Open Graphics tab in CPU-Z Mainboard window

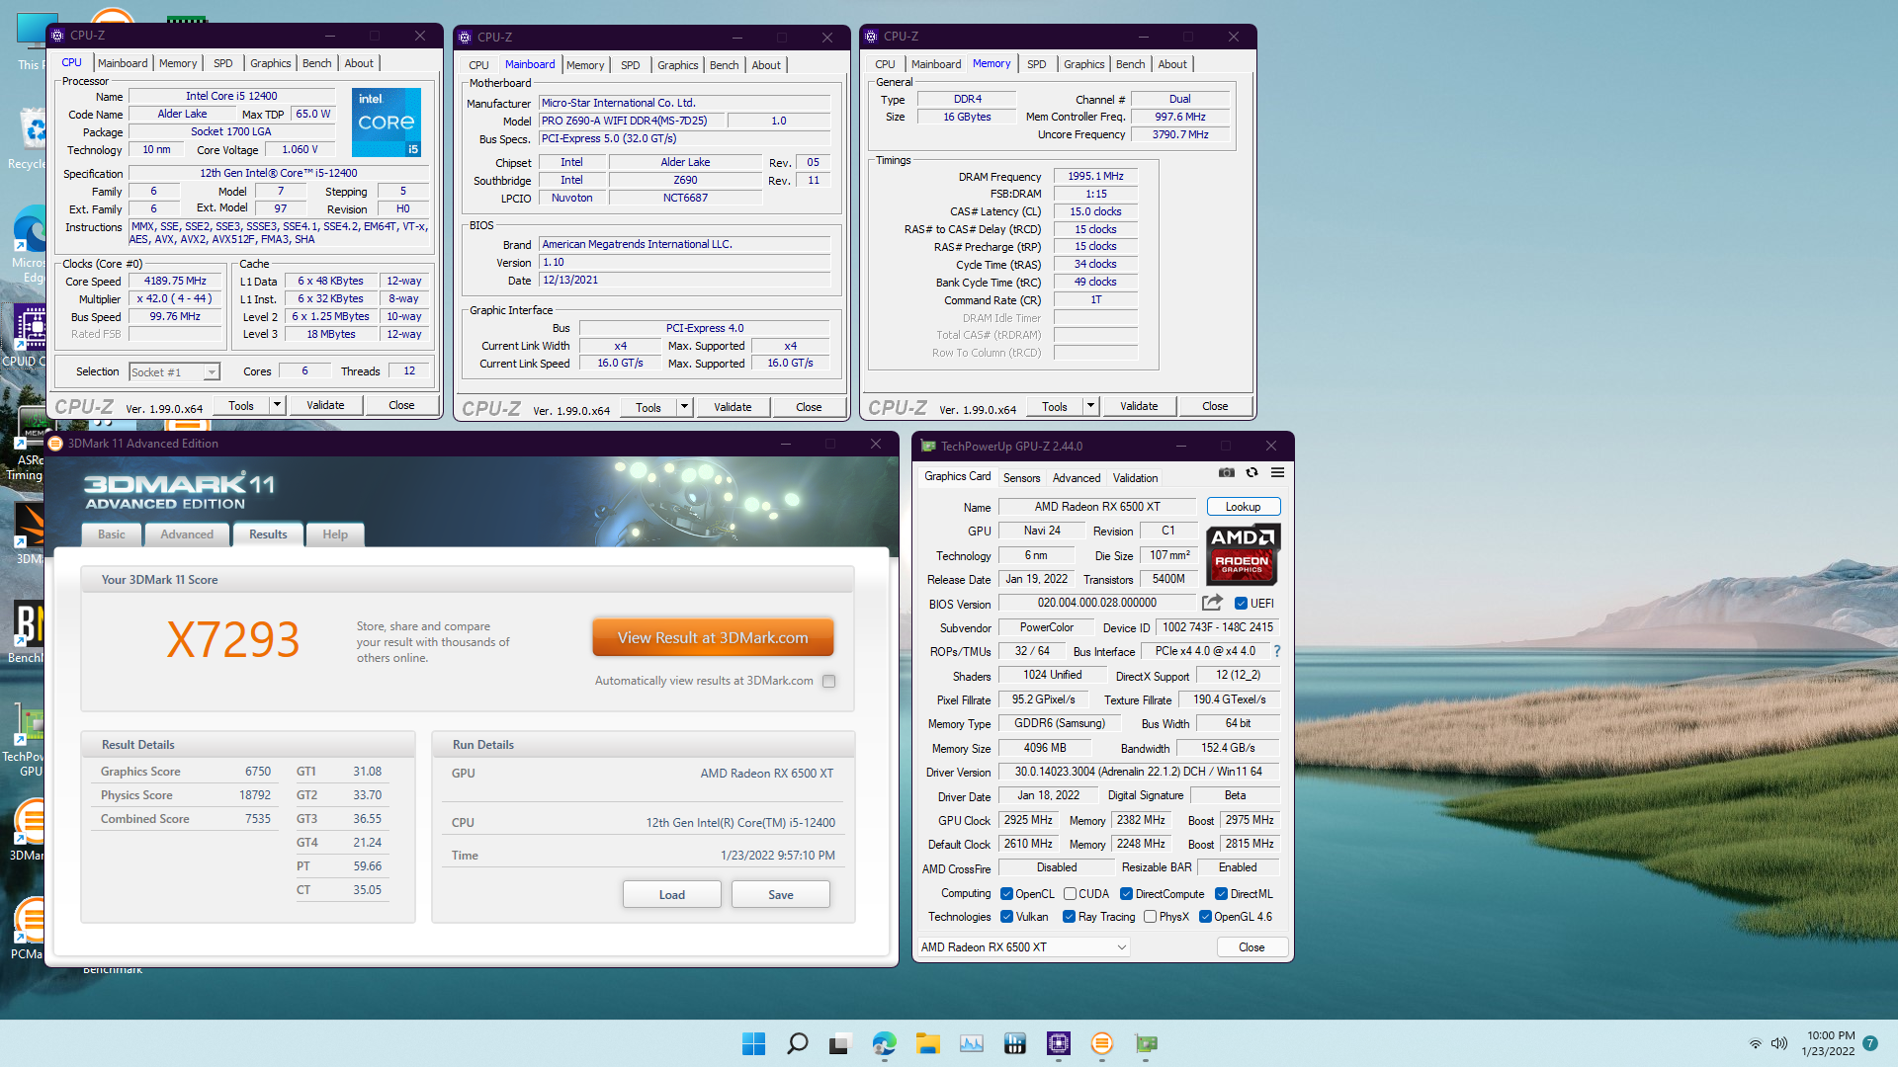click(x=678, y=65)
